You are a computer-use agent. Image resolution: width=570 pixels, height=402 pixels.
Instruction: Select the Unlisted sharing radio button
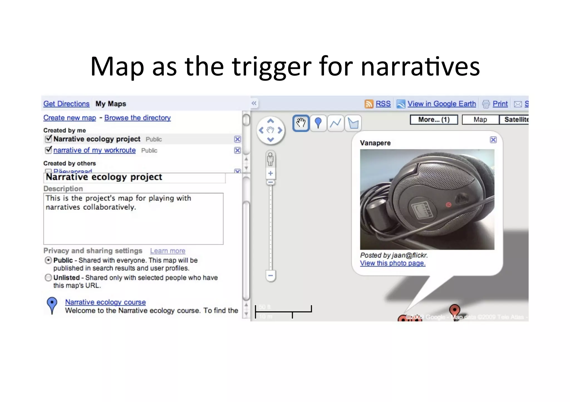click(48, 278)
